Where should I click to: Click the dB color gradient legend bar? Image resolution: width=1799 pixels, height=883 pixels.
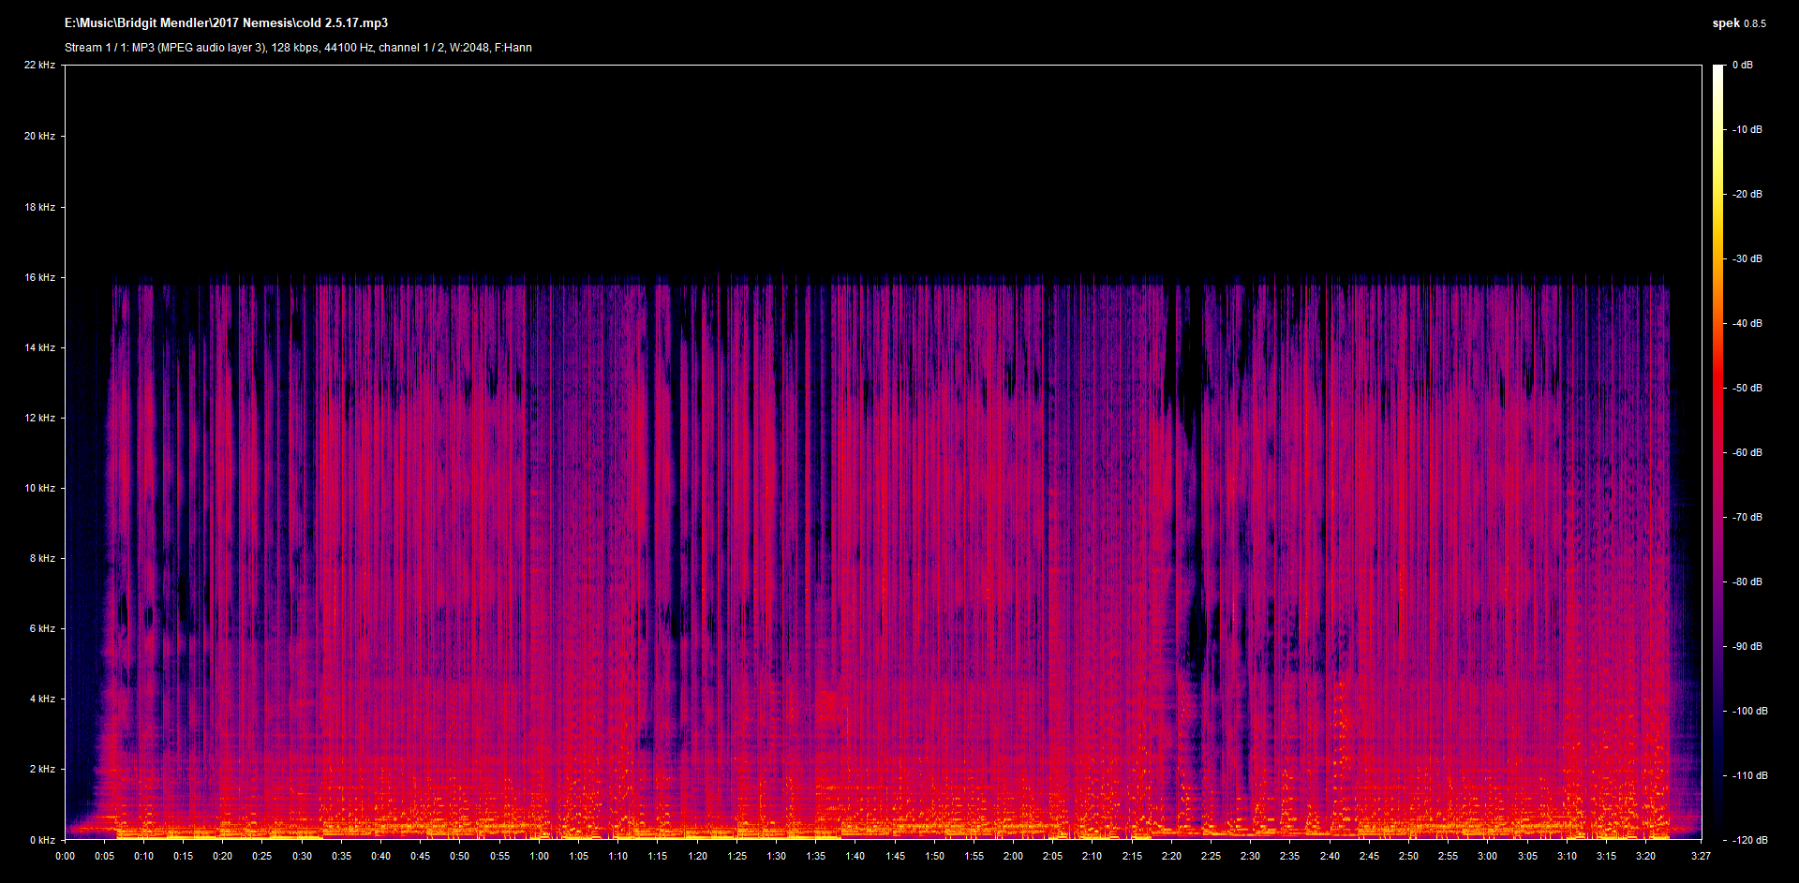[1718, 452]
